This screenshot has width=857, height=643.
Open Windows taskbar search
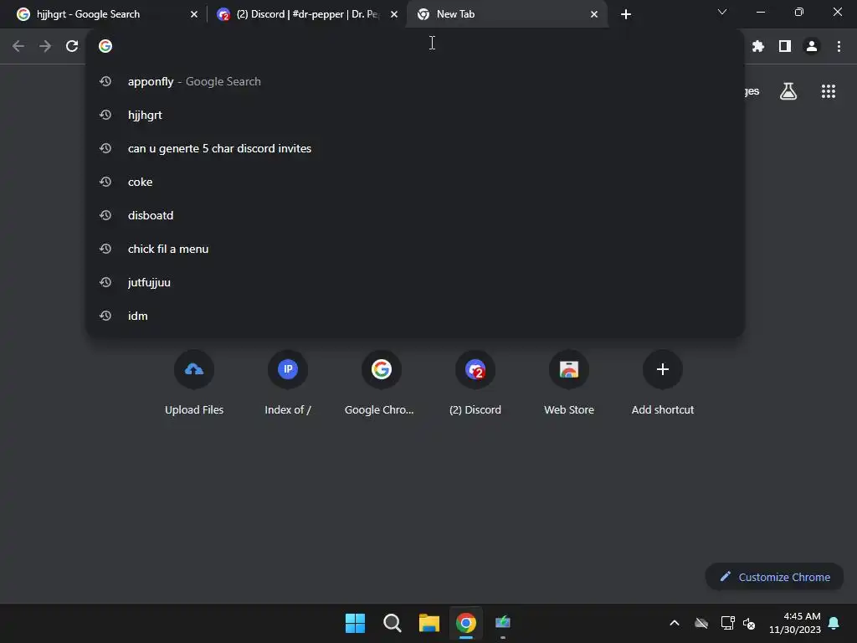pyautogui.click(x=393, y=623)
